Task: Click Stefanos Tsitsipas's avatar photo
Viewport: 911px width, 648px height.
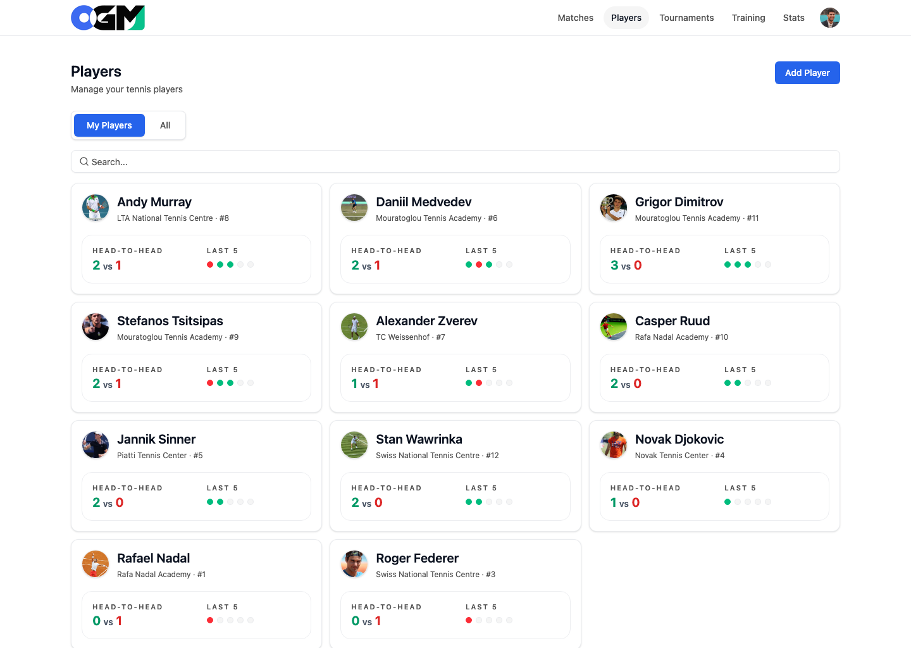Action: (96, 327)
